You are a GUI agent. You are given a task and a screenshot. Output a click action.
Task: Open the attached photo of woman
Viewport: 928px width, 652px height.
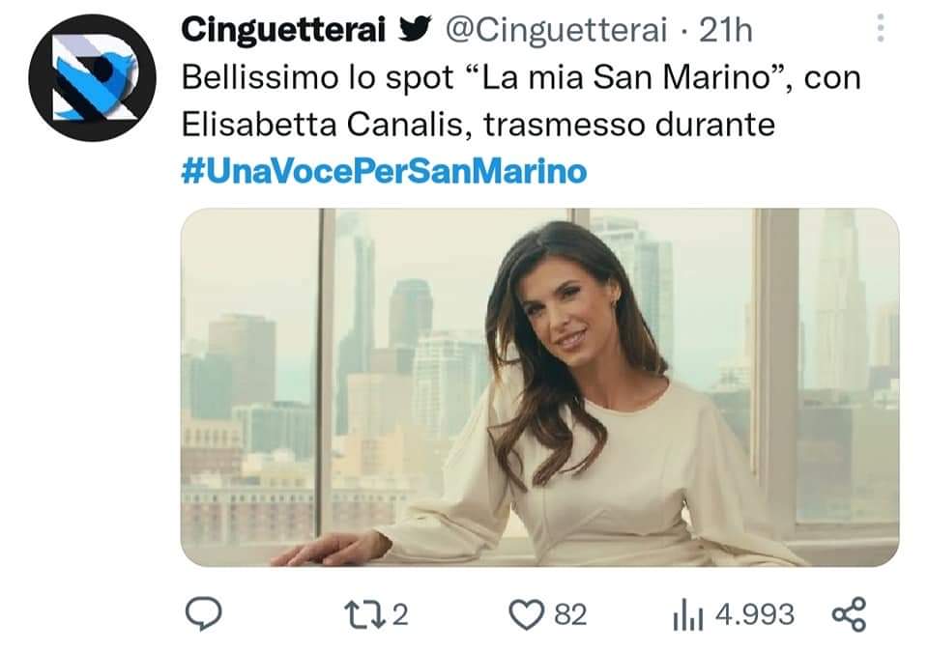[539, 387]
